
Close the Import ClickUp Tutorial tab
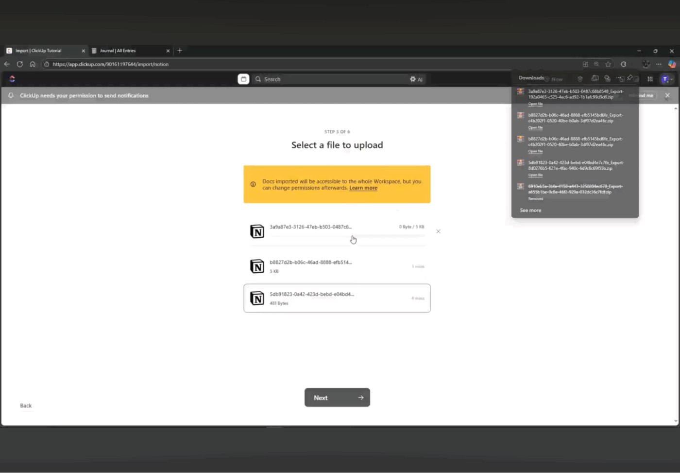83,51
